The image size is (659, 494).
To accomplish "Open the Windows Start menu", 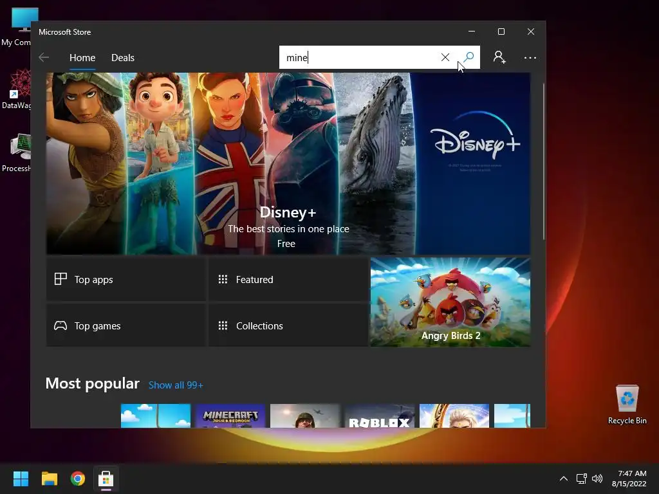I will (21, 479).
